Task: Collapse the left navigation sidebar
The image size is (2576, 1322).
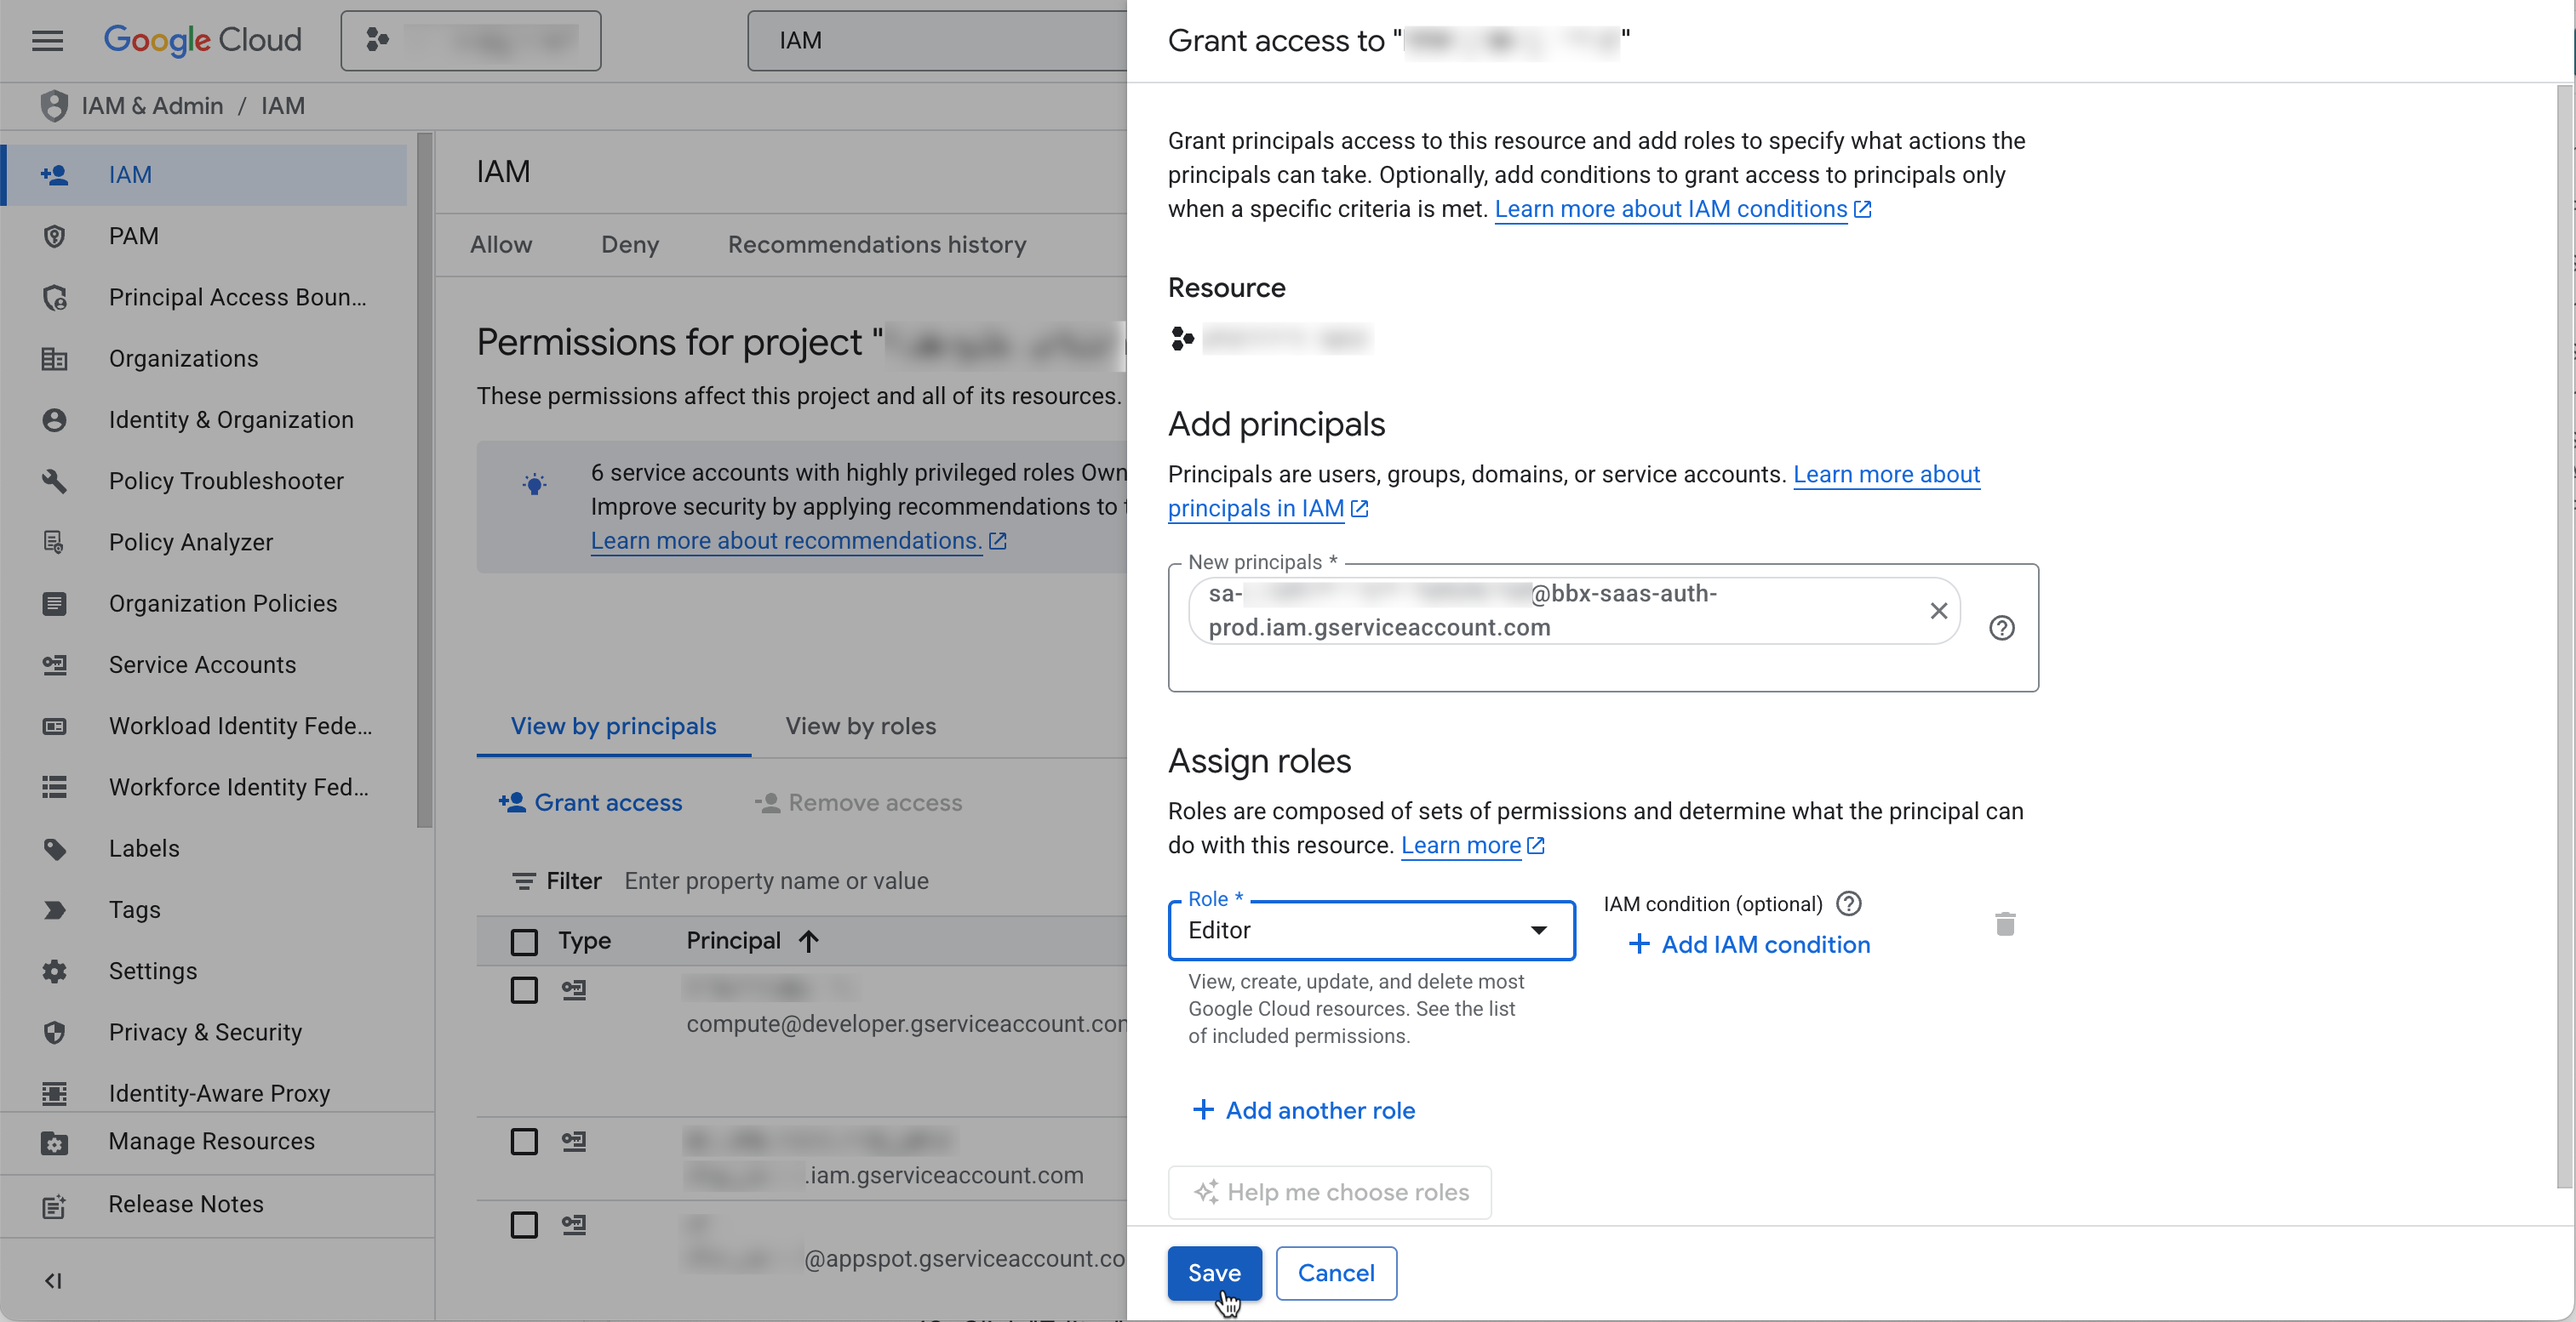Action: coord(54,1280)
